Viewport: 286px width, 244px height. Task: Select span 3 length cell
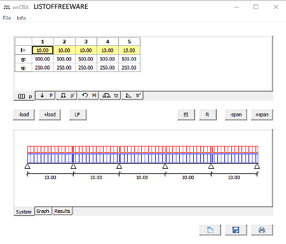(86, 50)
